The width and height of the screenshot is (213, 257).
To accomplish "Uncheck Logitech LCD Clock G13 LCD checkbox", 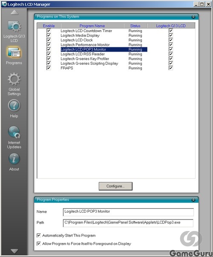I will pos(171,40).
